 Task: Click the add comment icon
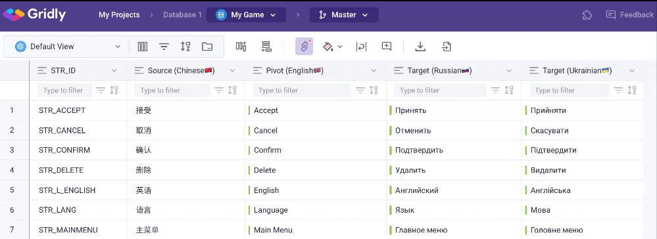click(386, 47)
